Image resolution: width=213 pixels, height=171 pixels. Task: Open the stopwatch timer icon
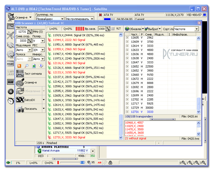[11, 101]
